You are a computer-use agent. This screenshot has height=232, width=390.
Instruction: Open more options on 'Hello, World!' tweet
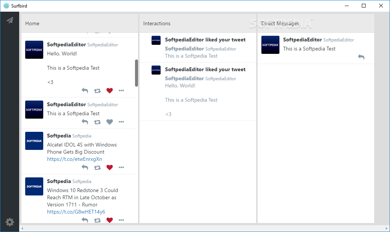pos(121,90)
